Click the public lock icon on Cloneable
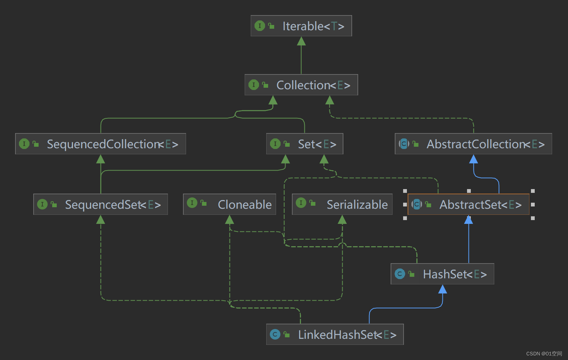 [203, 203]
